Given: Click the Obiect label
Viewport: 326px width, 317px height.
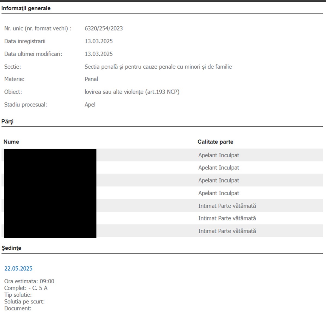Looking at the screenshot, I should (13, 92).
